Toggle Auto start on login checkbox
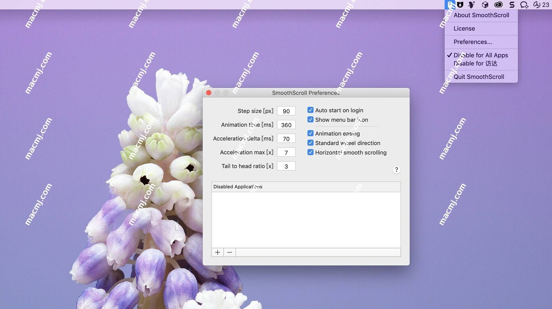This screenshot has height=309, width=552. pyautogui.click(x=310, y=110)
